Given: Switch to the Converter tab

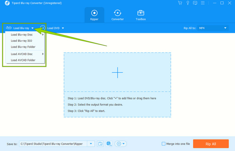Looking at the screenshot, I should click(117, 15).
